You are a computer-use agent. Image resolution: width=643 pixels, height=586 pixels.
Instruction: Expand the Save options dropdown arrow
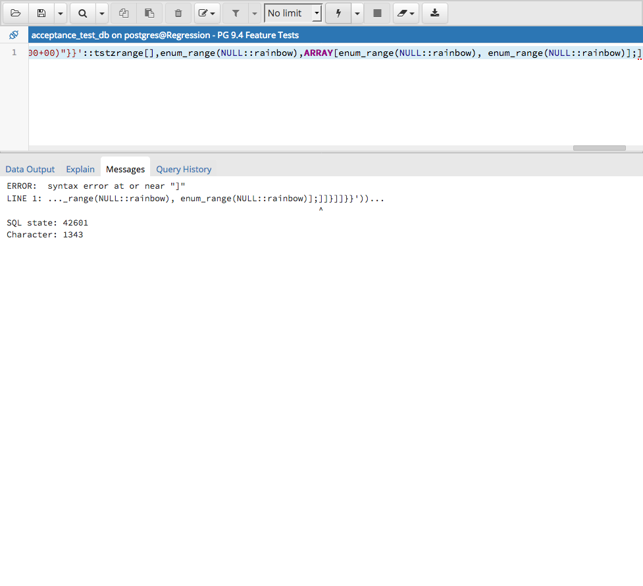click(61, 13)
